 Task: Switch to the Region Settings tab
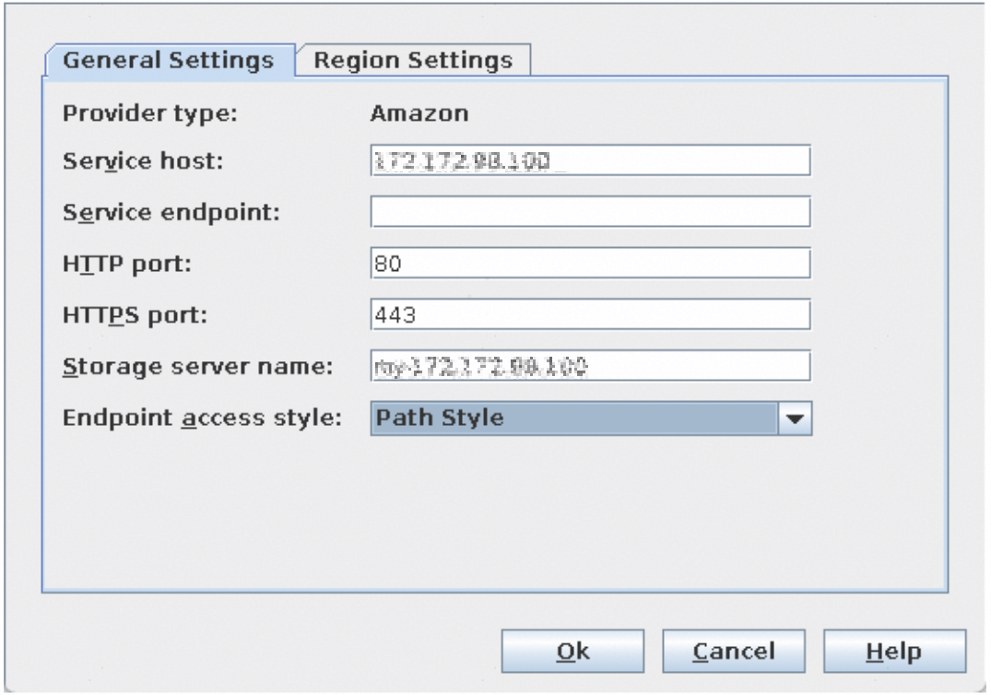(x=412, y=61)
